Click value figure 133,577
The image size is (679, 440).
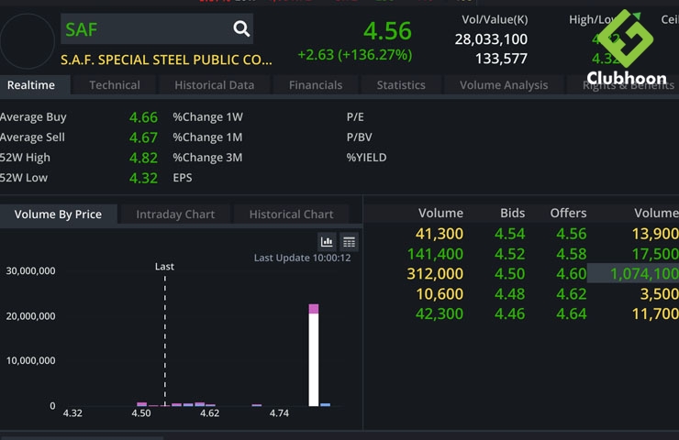click(502, 59)
